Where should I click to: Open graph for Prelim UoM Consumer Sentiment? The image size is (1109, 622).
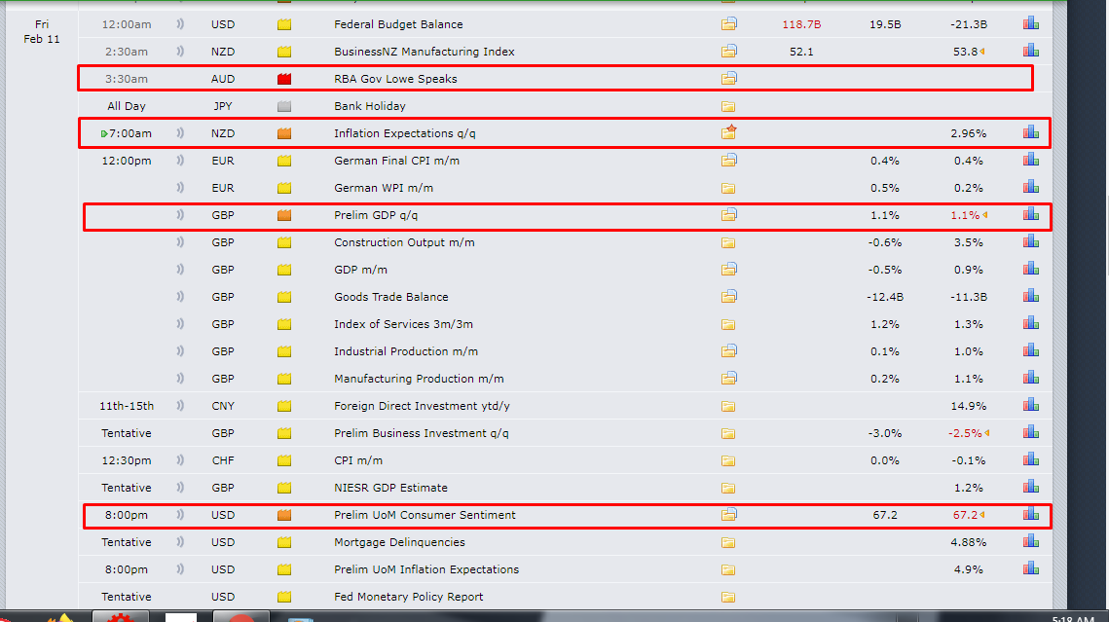pyautogui.click(x=1031, y=515)
